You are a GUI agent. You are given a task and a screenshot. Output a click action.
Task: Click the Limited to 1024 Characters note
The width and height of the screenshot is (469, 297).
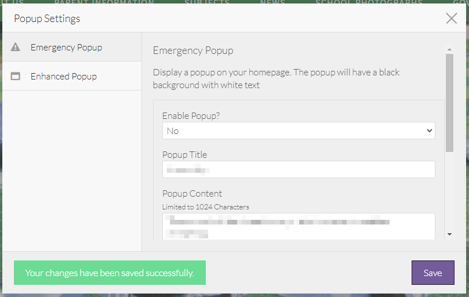pos(206,207)
